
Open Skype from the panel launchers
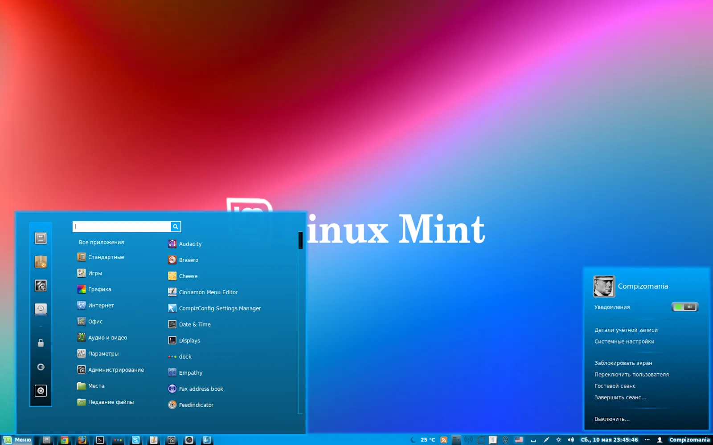tap(136, 440)
